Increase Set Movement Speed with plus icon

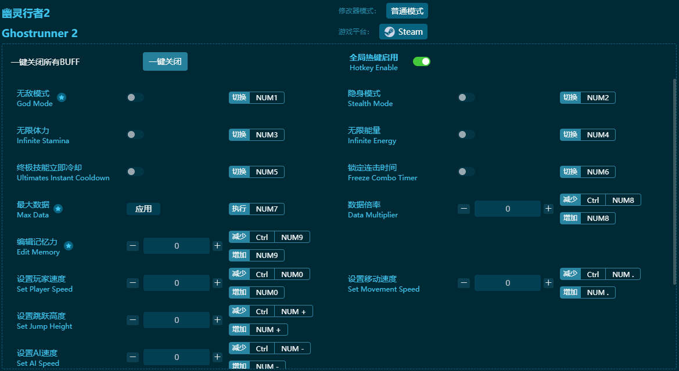click(548, 283)
